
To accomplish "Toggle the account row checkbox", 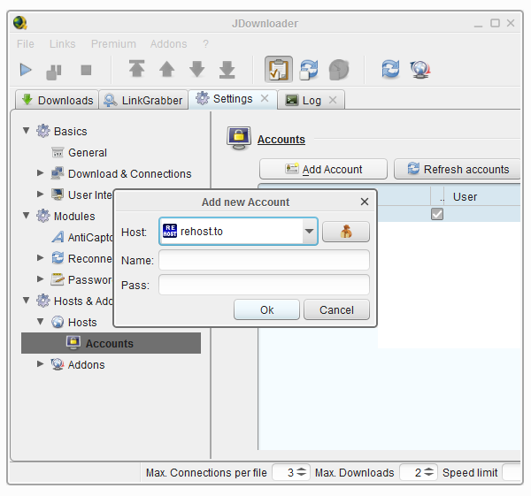I will coord(437,214).
